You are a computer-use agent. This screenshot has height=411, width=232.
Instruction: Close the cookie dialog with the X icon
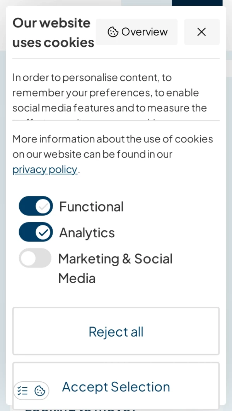click(x=201, y=32)
